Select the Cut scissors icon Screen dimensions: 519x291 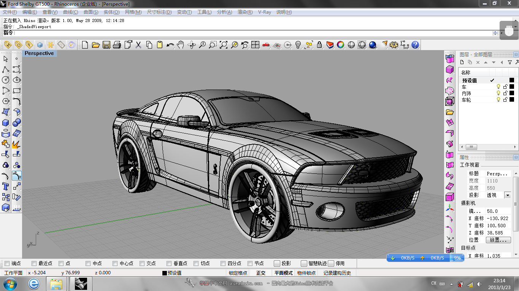tap(138, 45)
